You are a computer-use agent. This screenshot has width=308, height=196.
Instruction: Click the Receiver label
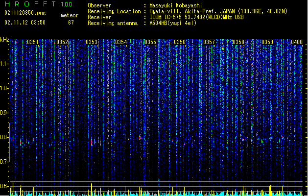coord(99,17)
